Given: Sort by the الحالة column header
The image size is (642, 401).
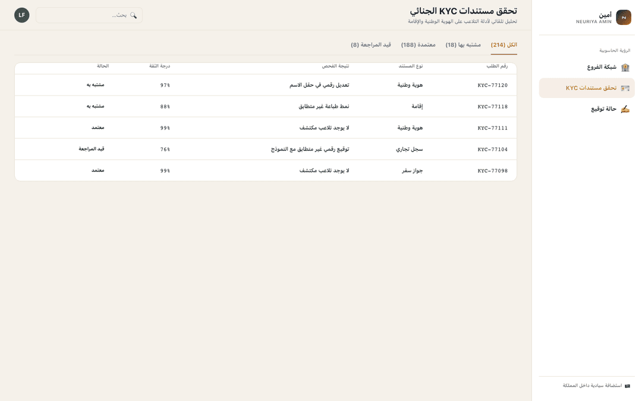Looking at the screenshot, I should (103, 66).
